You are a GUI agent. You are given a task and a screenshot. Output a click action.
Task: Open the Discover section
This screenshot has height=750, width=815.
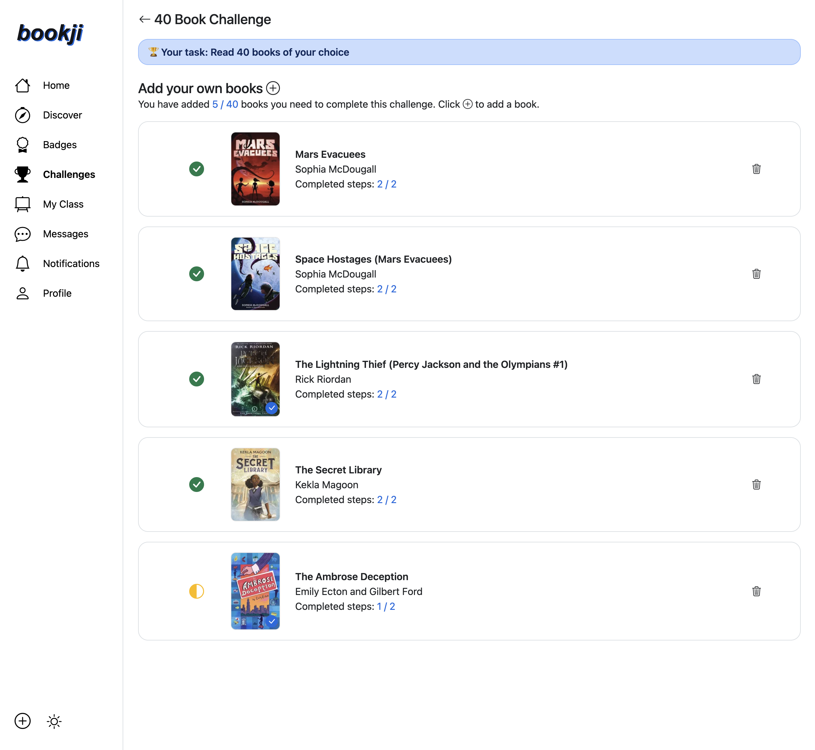coord(63,114)
